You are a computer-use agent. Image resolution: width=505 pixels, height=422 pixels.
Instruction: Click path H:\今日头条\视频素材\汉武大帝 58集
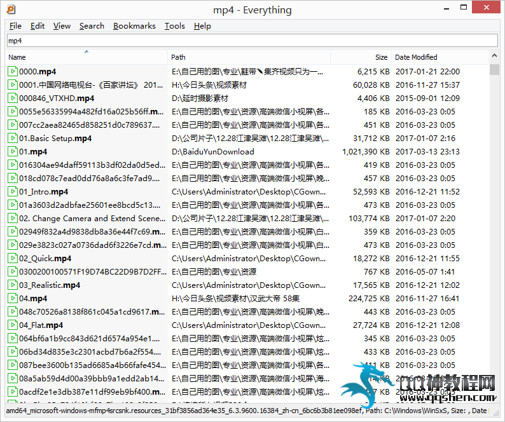(x=235, y=299)
